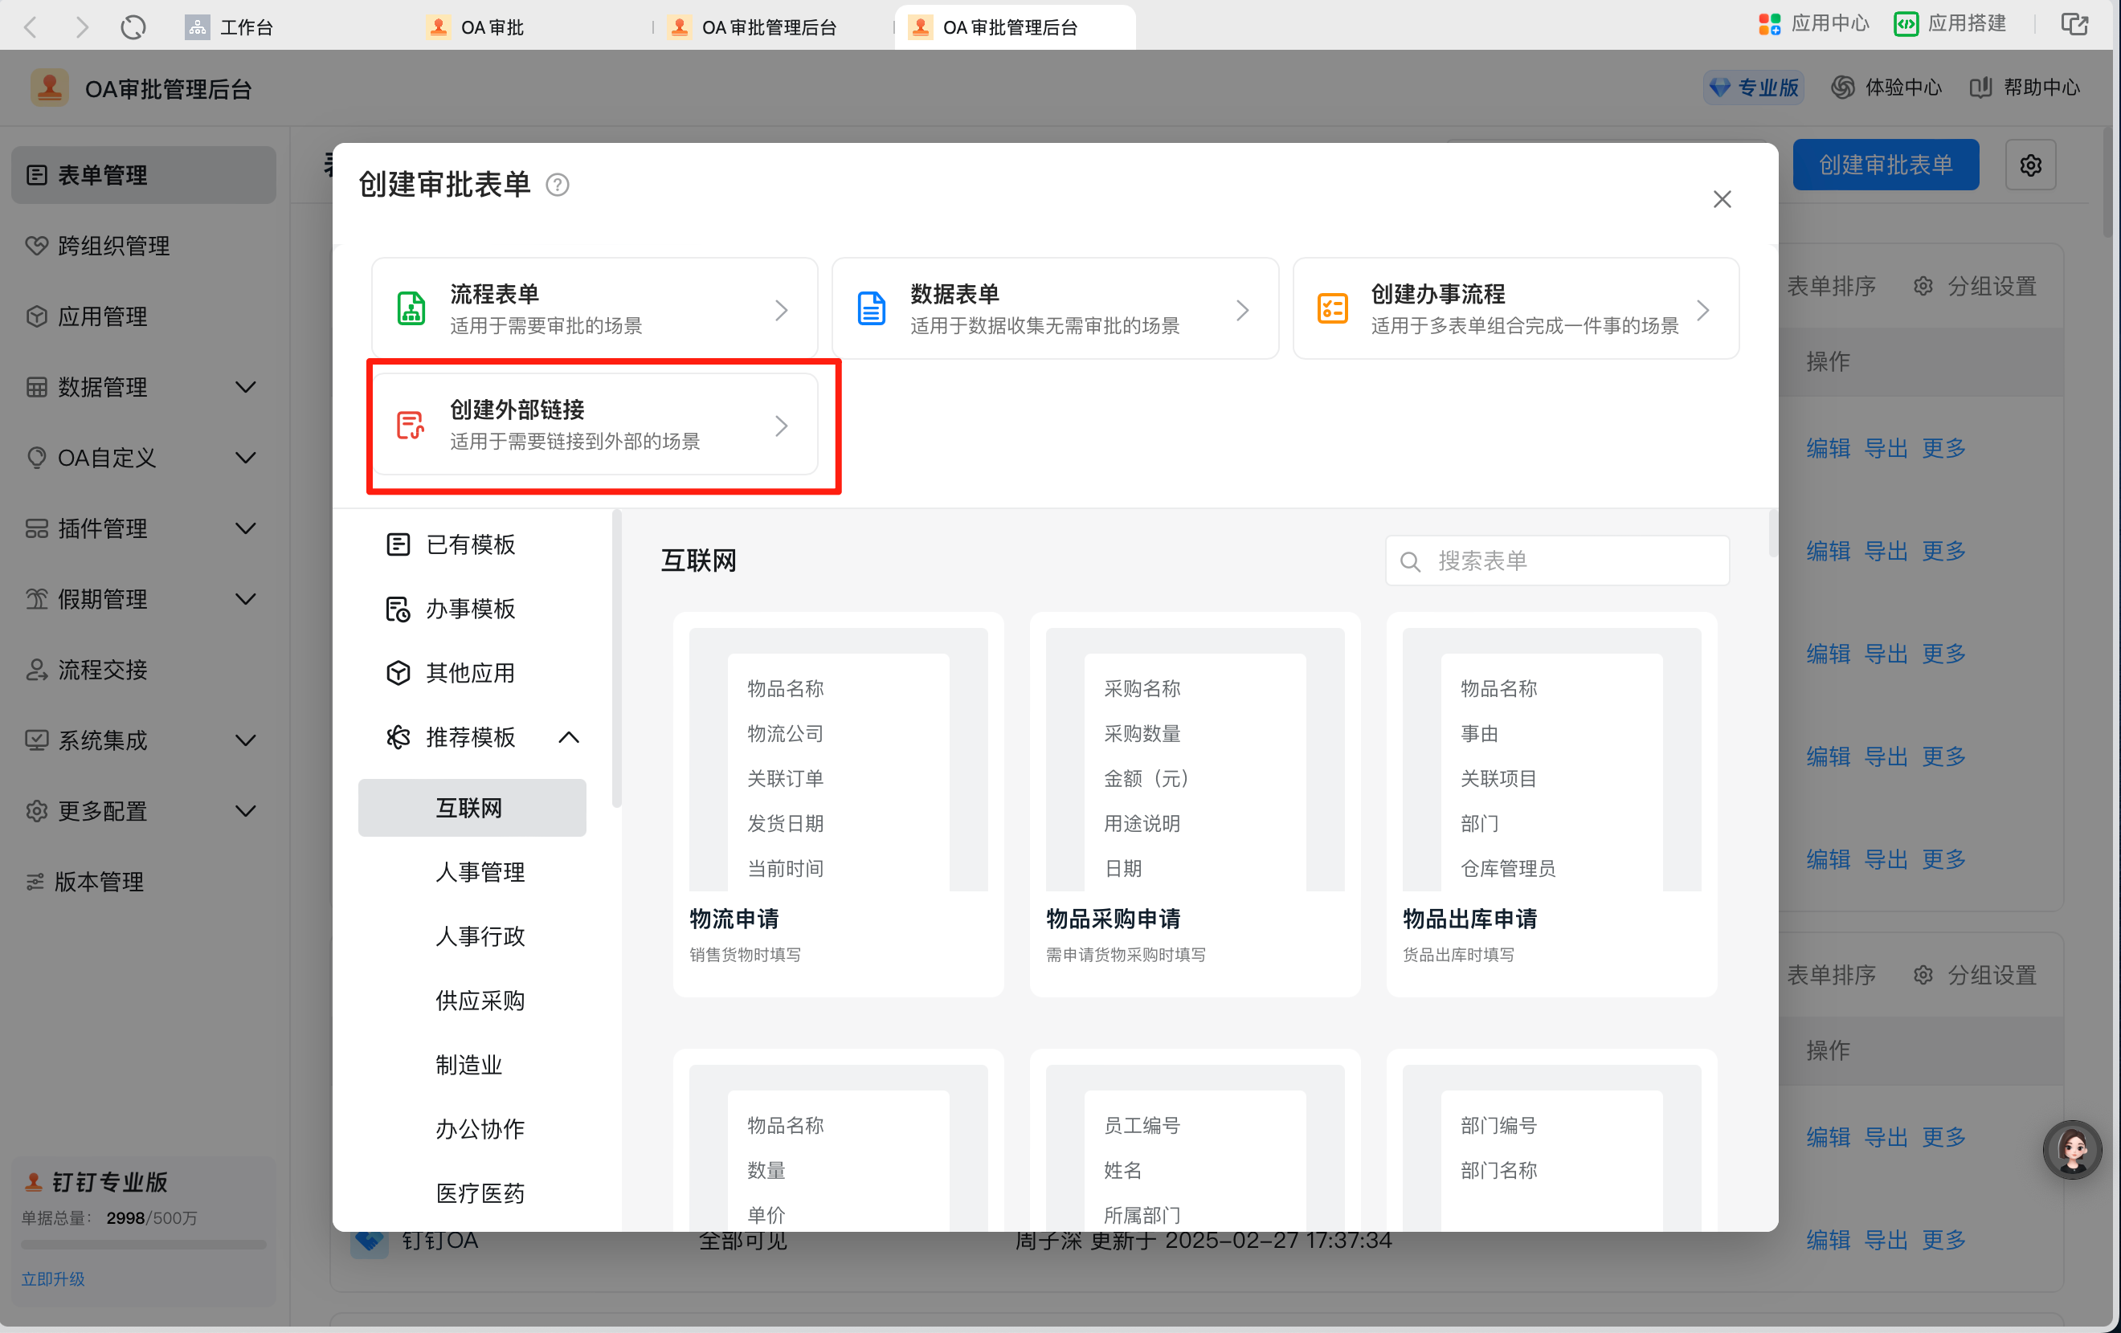
Task: Open the 创建办事流程 card arrow
Action: pos(1702,310)
